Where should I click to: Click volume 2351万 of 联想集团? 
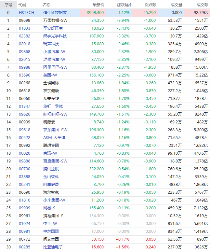coord(175,146)
